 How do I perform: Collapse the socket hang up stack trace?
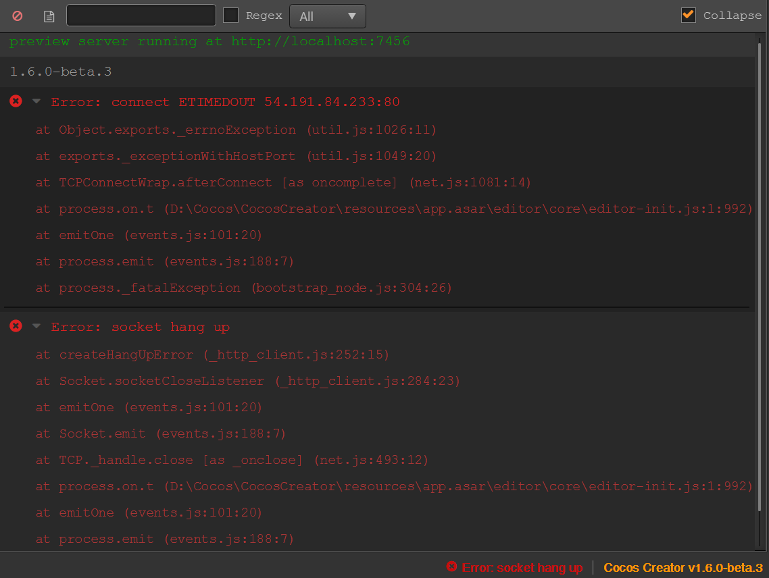coord(36,326)
